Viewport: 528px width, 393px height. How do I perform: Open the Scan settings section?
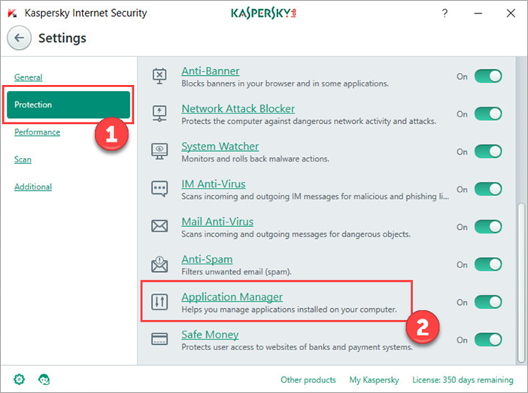(23, 159)
